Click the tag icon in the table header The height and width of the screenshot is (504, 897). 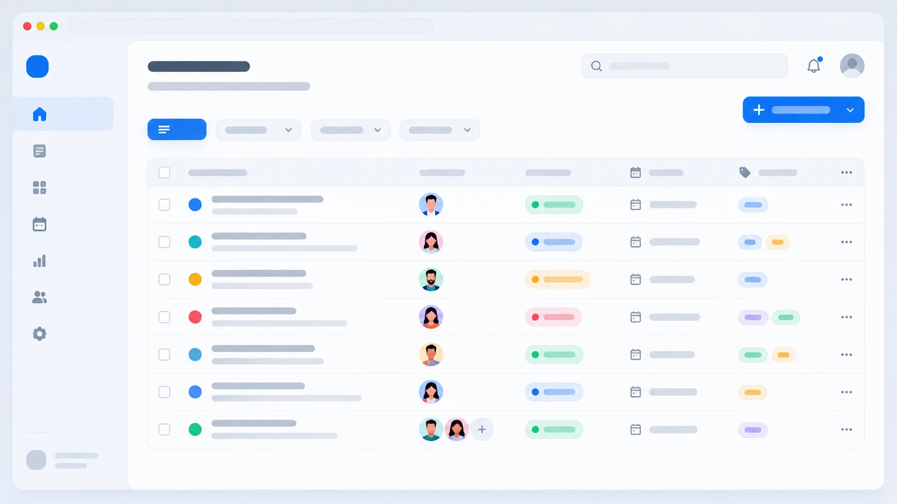click(x=745, y=172)
